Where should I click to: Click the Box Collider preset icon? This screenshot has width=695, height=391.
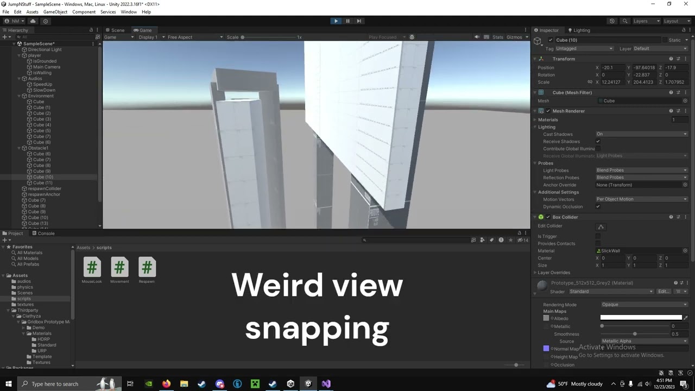[678, 217]
